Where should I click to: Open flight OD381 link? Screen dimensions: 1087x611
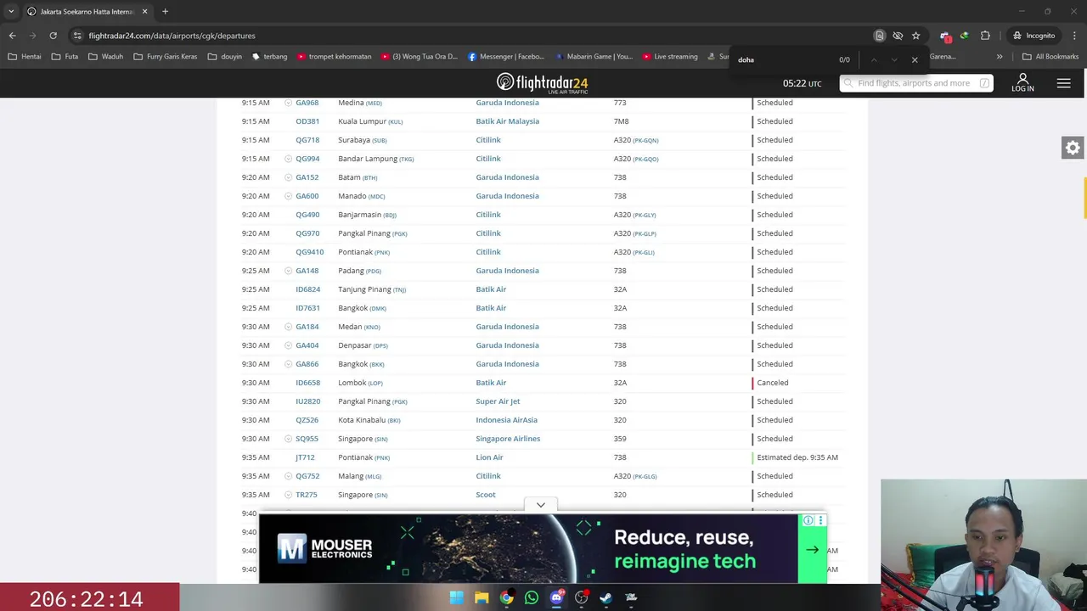coord(307,121)
